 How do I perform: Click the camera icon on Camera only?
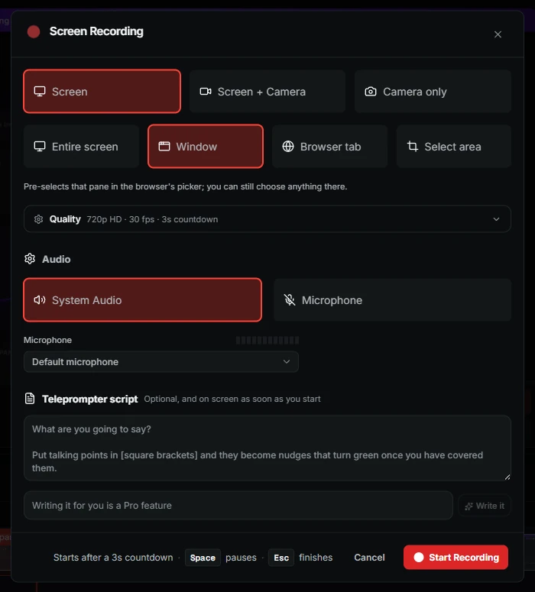click(371, 92)
